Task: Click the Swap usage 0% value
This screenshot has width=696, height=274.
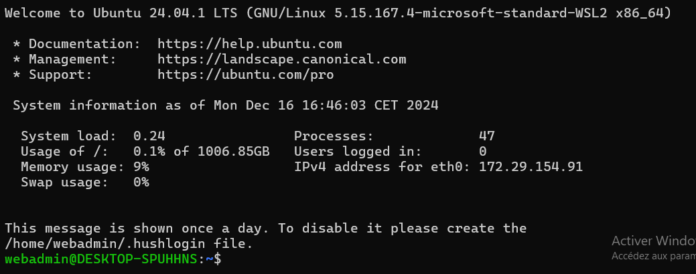Action: (x=141, y=182)
